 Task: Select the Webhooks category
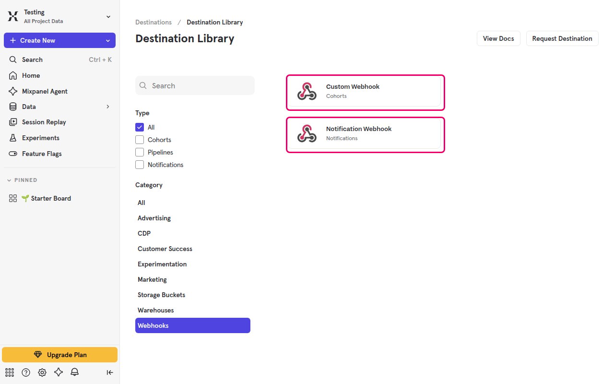193,325
